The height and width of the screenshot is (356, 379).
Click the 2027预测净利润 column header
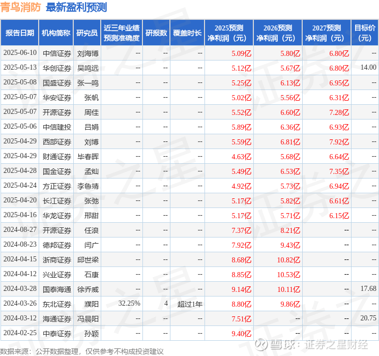click(327, 33)
